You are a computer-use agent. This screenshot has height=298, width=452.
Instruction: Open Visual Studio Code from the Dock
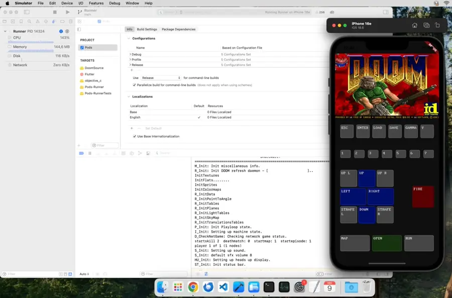pyautogui.click(x=223, y=287)
